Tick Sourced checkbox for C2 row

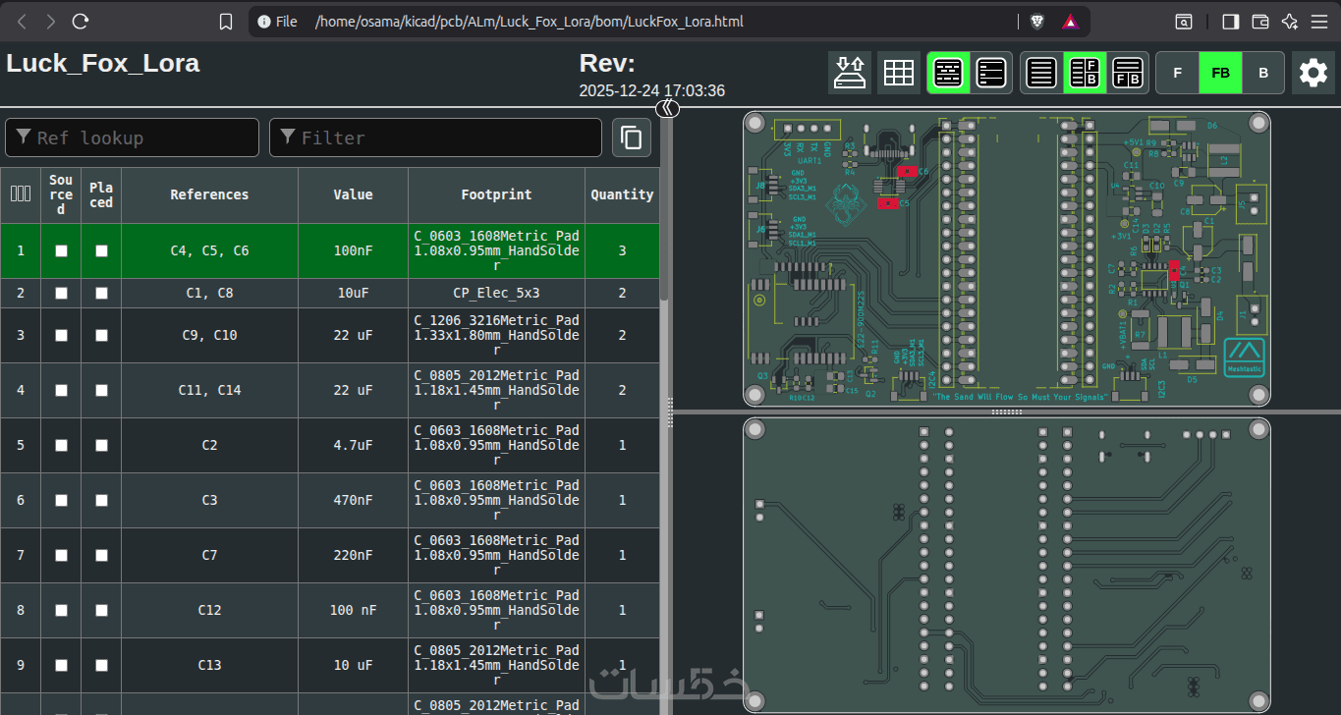point(61,446)
